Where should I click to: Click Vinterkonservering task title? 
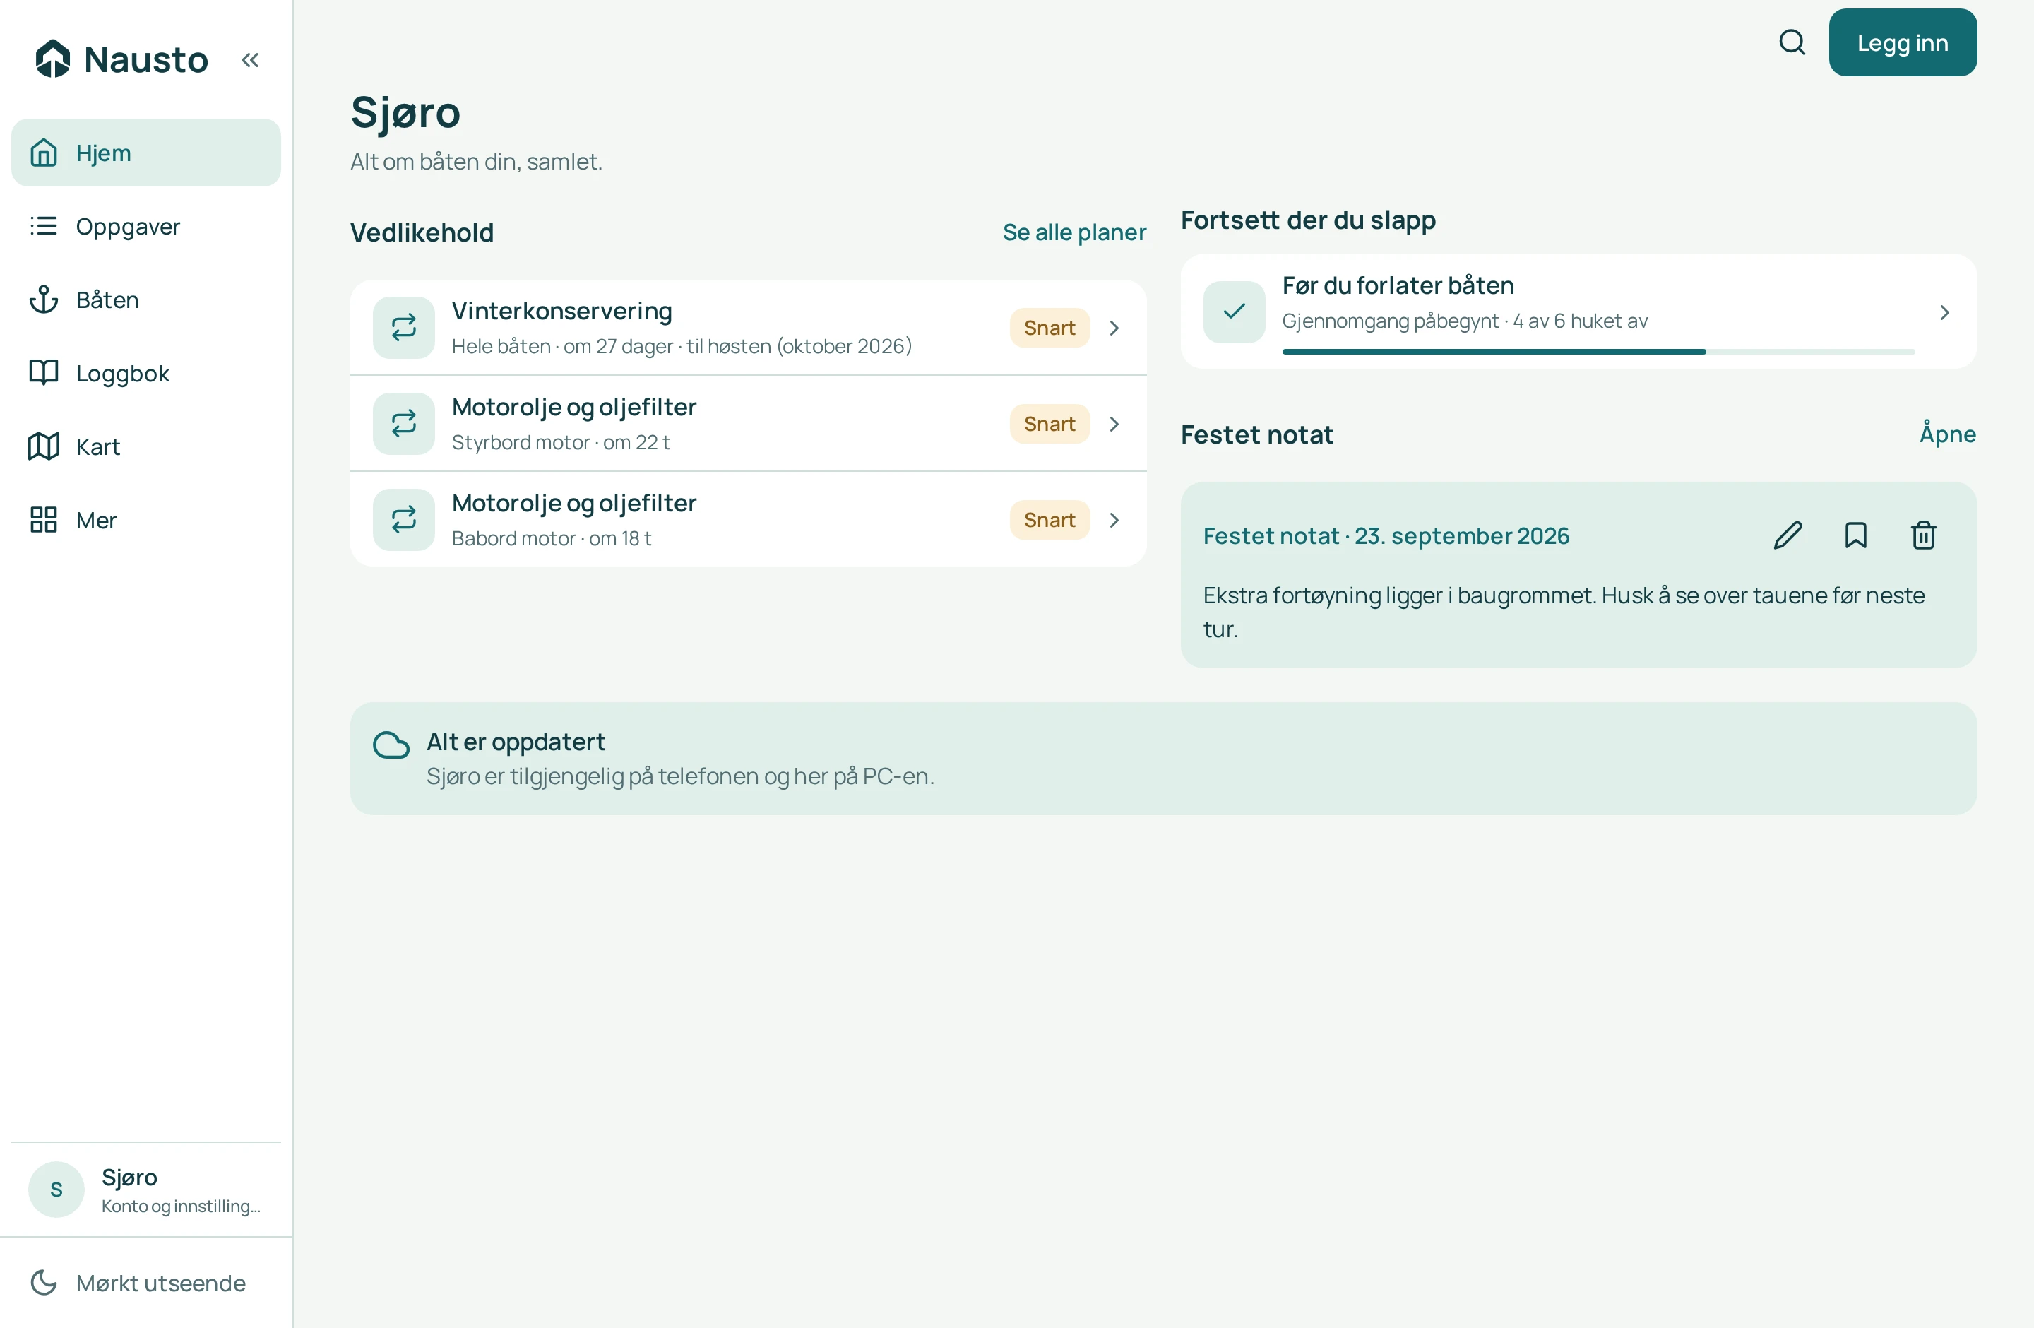coord(561,311)
